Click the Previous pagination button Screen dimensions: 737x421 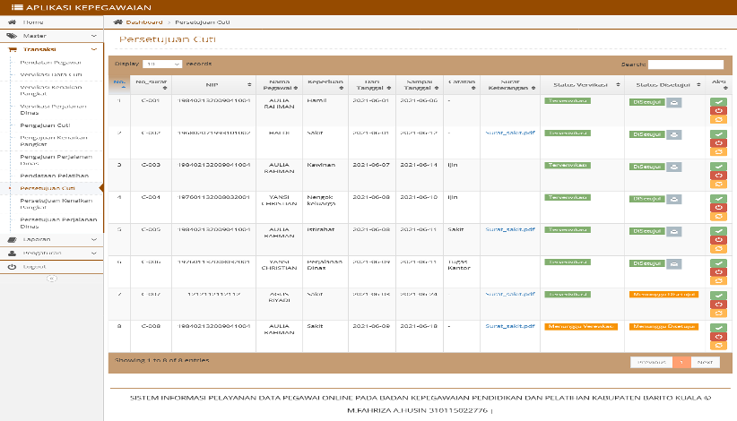tap(652, 363)
